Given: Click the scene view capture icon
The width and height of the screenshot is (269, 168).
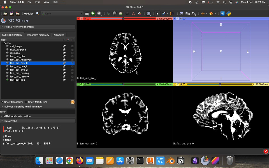Looking at the screenshot, I should 187,13.
